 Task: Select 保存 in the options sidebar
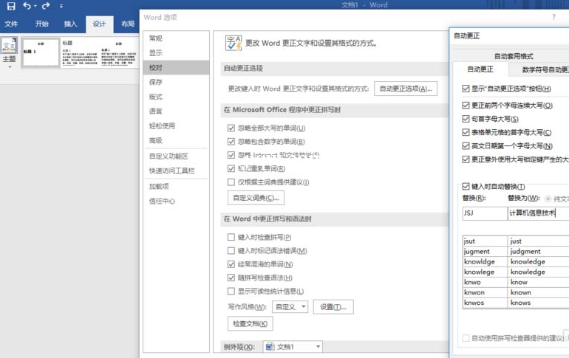click(176, 82)
